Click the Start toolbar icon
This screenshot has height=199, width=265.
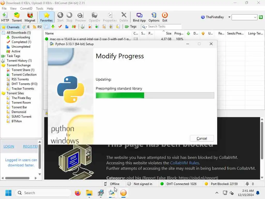(60, 17)
